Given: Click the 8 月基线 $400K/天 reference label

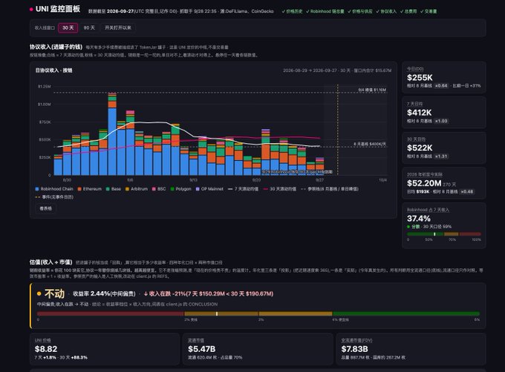Looking at the screenshot, I should point(370,145).
